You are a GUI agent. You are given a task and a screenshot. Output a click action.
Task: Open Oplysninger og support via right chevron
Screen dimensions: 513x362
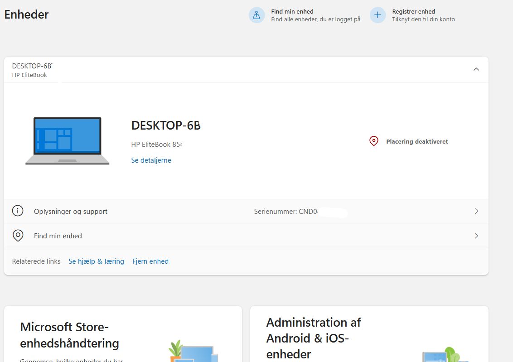(476, 211)
